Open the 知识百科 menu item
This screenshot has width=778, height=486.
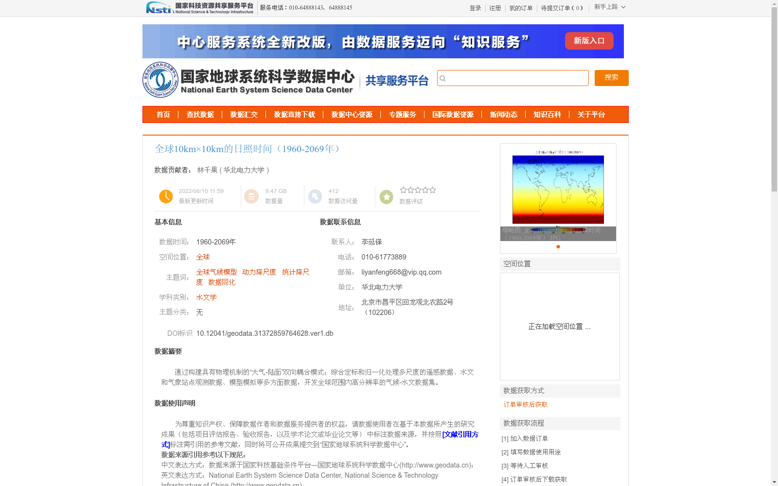click(548, 115)
